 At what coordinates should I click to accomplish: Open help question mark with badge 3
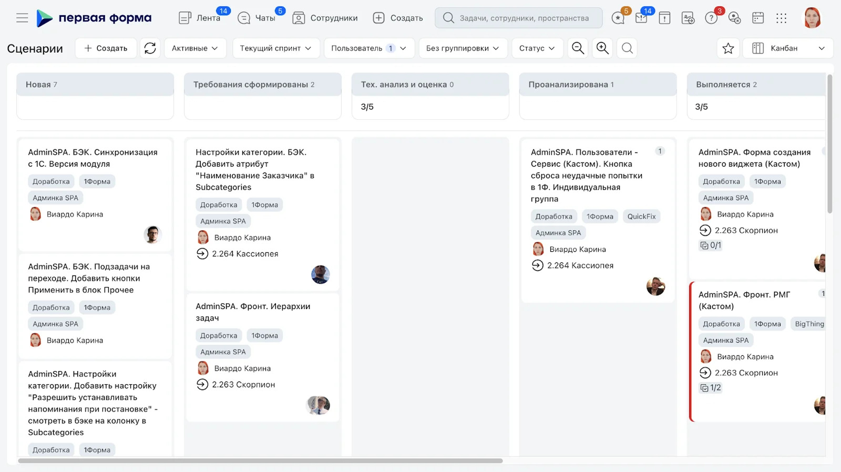click(711, 18)
